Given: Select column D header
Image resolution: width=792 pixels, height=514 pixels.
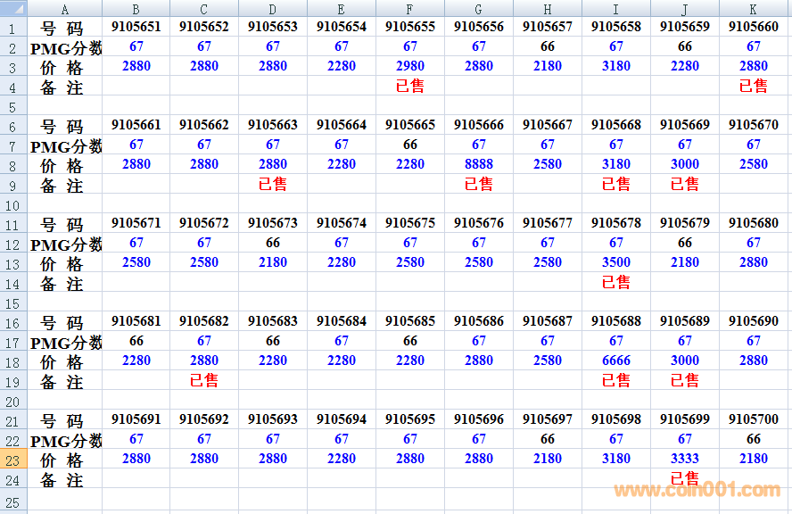Looking at the screenshot, I should (x=273, y=9).
